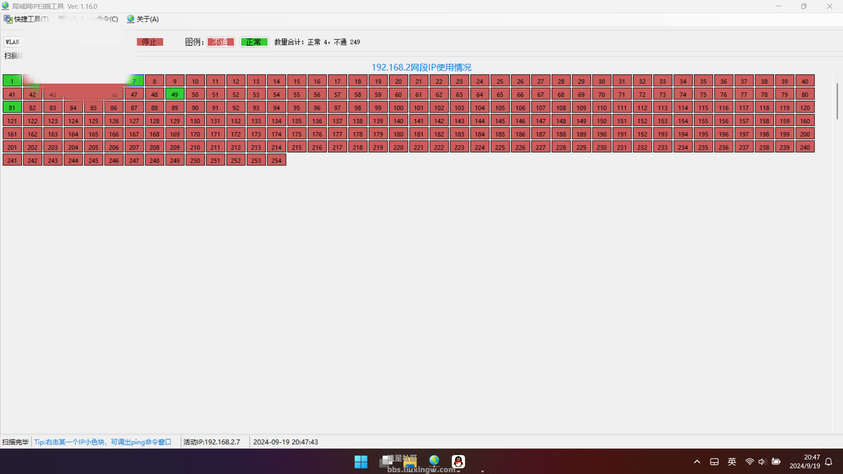Viewport: 843px width, 474px height.
Task: Show hidden tray icons chevron
Action: (x=697, y=462)
